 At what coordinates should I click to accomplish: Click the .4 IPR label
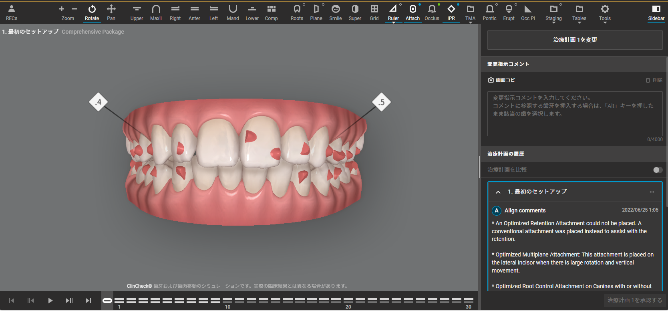(99, 102)
